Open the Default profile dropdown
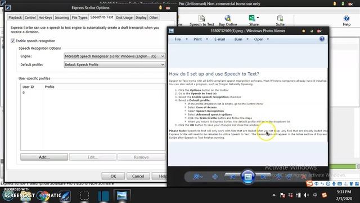The image size is (360, 203). (x=114, y=65)
